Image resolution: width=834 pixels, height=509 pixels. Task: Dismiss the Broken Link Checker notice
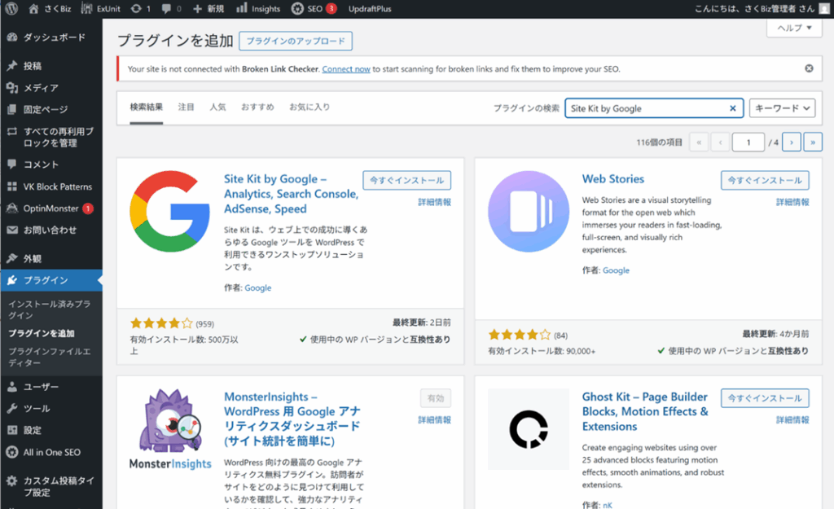809,68
